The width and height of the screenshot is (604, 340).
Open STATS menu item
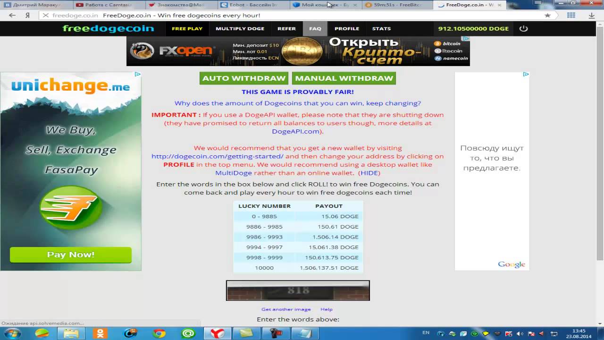coord(381,28)
